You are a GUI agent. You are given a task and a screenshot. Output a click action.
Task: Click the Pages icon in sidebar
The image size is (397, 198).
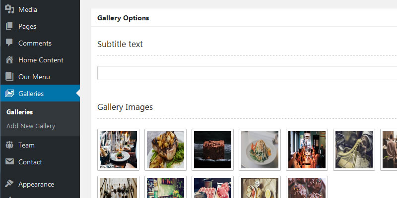coord(9,26)
